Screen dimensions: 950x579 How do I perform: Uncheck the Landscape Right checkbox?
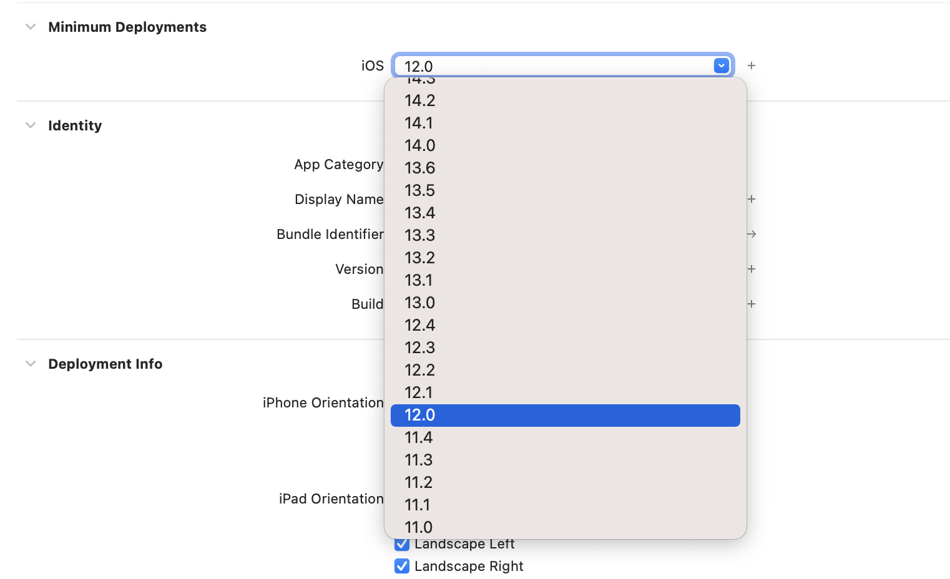click(x=402, y=566)
